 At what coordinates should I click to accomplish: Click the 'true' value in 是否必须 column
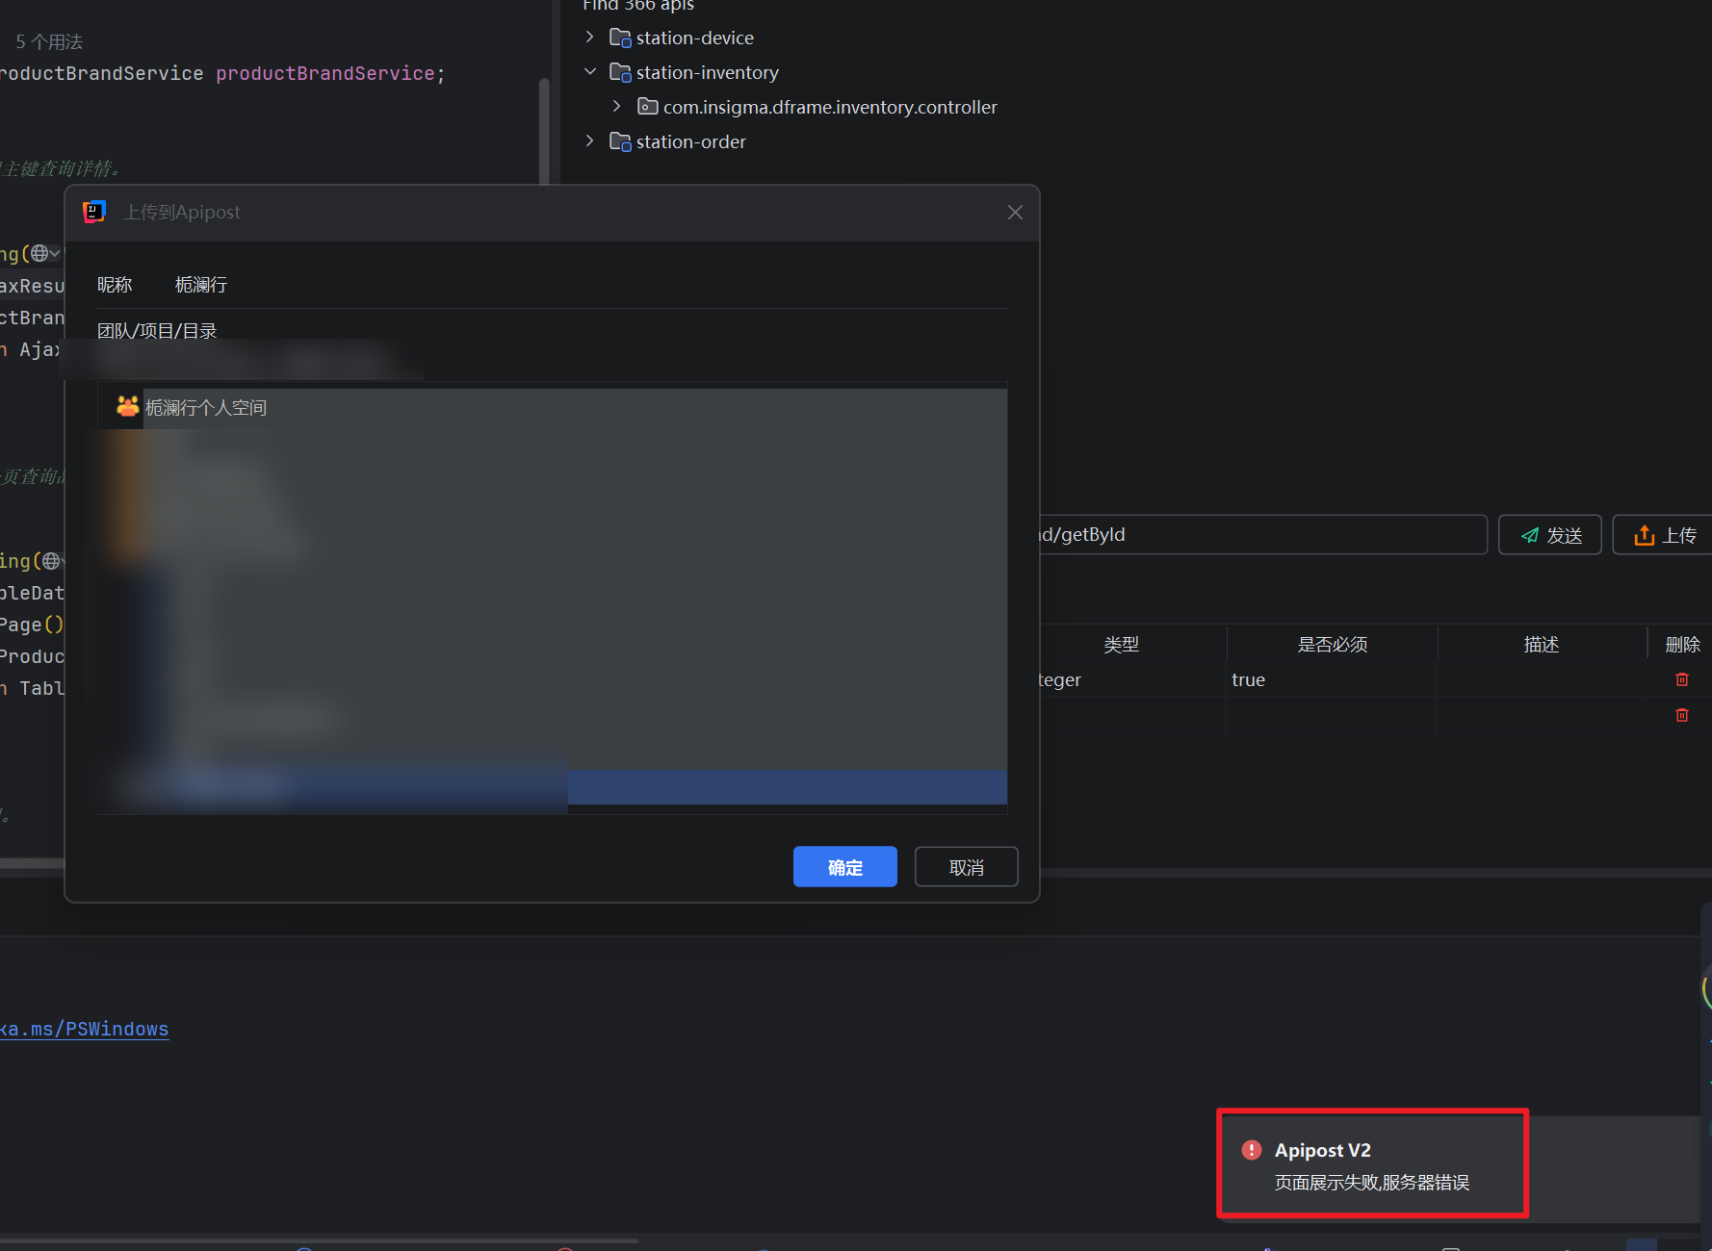pos(1248,680)
